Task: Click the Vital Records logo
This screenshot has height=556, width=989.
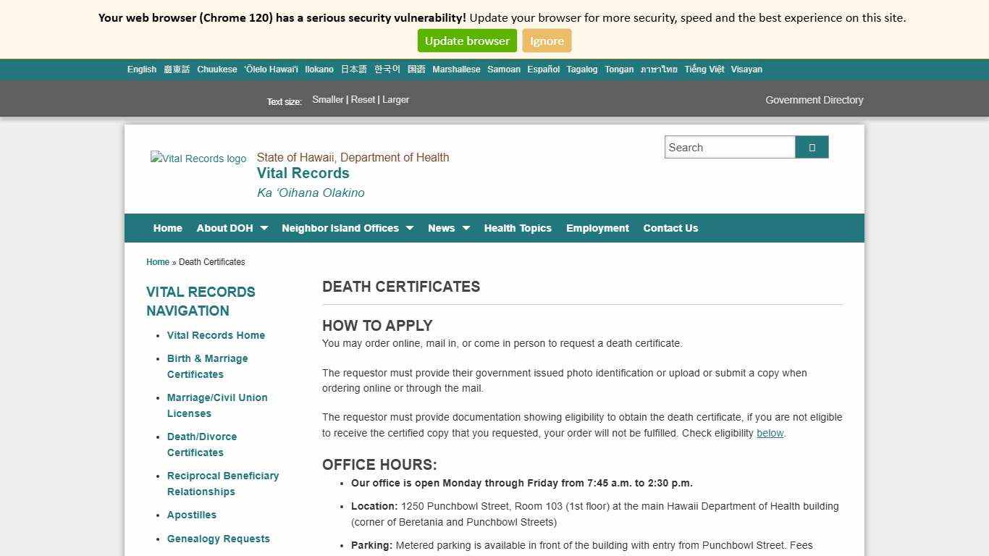Action: pos(198,159)
